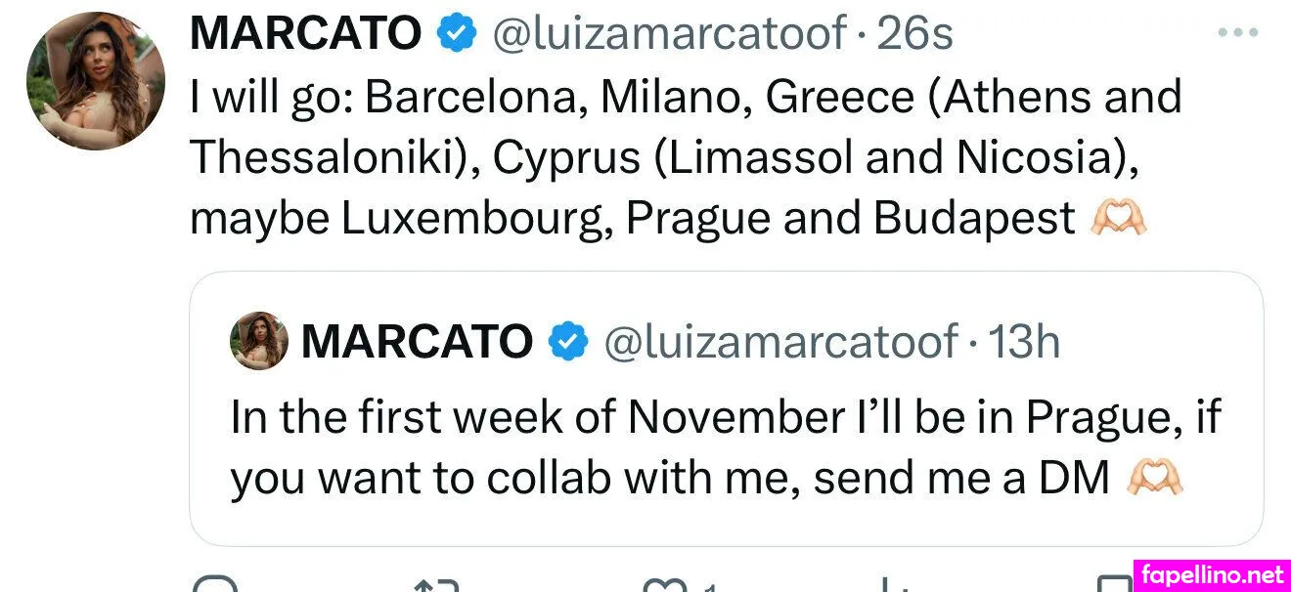
Task: Click the verified badge inside the quoted tweet
Action: (568, 341)
